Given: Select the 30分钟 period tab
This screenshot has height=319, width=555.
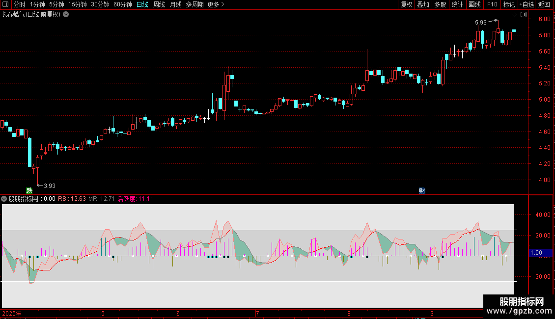Looking at the screenshot, I should click(x=100, y=4).
